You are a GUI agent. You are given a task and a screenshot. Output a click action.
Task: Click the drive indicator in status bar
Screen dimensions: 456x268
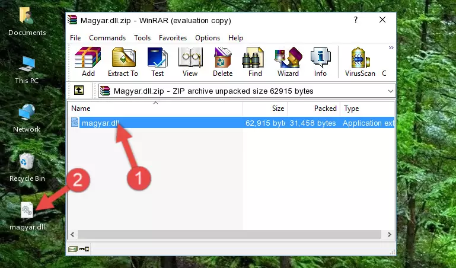73,249
